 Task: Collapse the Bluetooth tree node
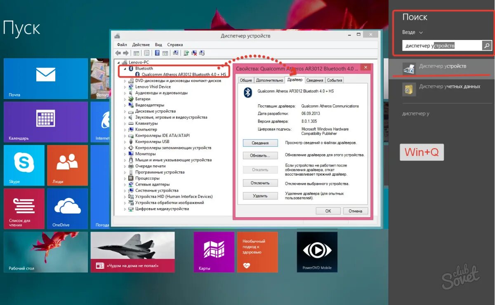(125, 69)
